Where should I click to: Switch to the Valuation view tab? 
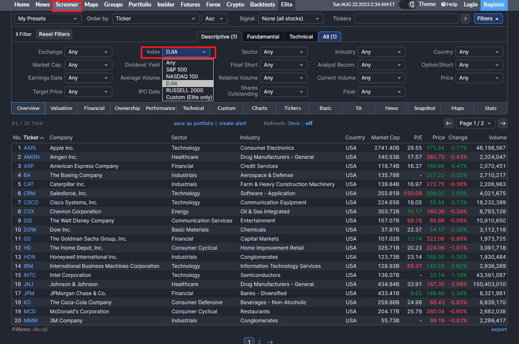(61, 108)
